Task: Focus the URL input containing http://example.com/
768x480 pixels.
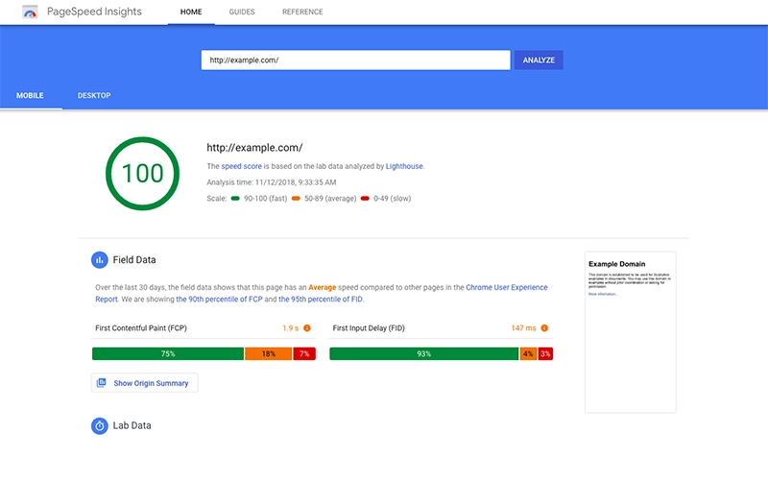Action: (355, 60)
